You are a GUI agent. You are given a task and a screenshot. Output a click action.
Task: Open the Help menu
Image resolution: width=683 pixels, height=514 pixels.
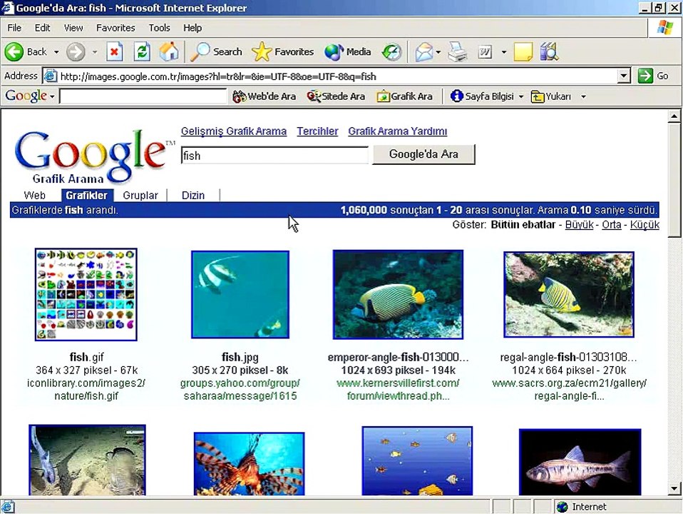(192, 28)
